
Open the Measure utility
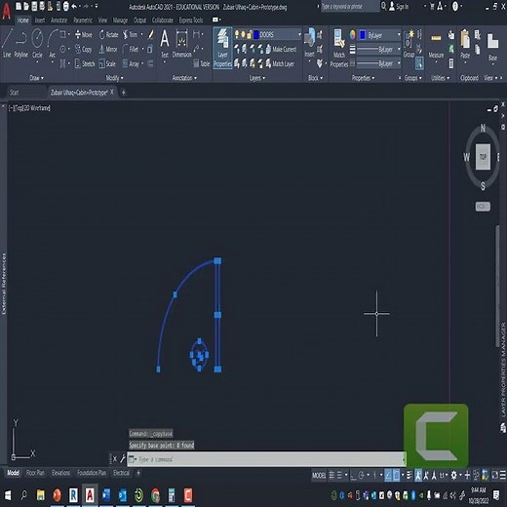(436, 46)
